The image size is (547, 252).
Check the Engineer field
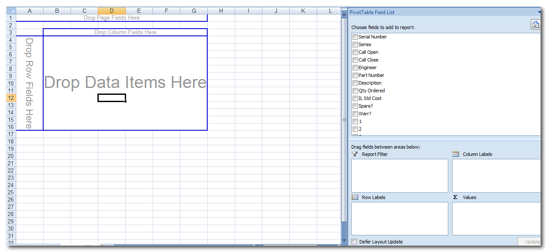(x=355, y=68)
